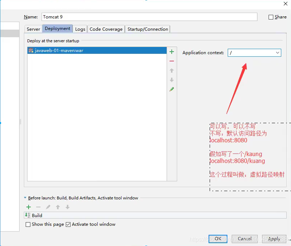Collapse the Before launch section

(x=25, y=198)
